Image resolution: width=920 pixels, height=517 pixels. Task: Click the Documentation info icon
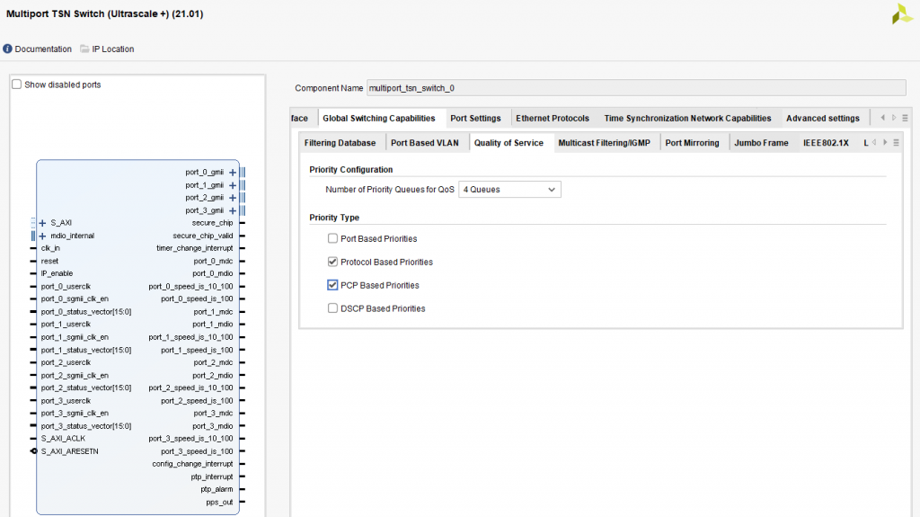[8, 49]
